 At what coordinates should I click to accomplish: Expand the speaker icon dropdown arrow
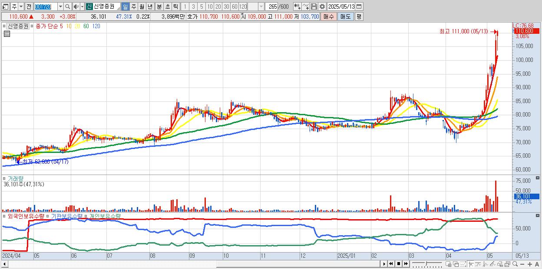(x=82, y=6)
